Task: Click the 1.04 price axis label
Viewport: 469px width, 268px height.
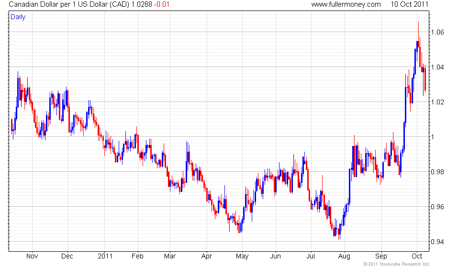Action: point(437,67)
